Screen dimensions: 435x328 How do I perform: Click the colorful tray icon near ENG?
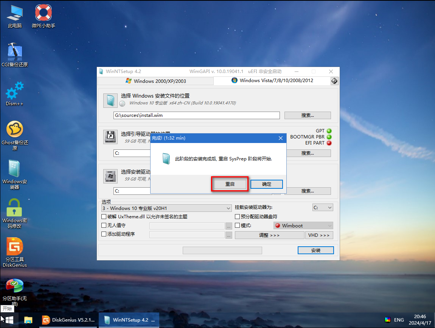click(388, 320)
